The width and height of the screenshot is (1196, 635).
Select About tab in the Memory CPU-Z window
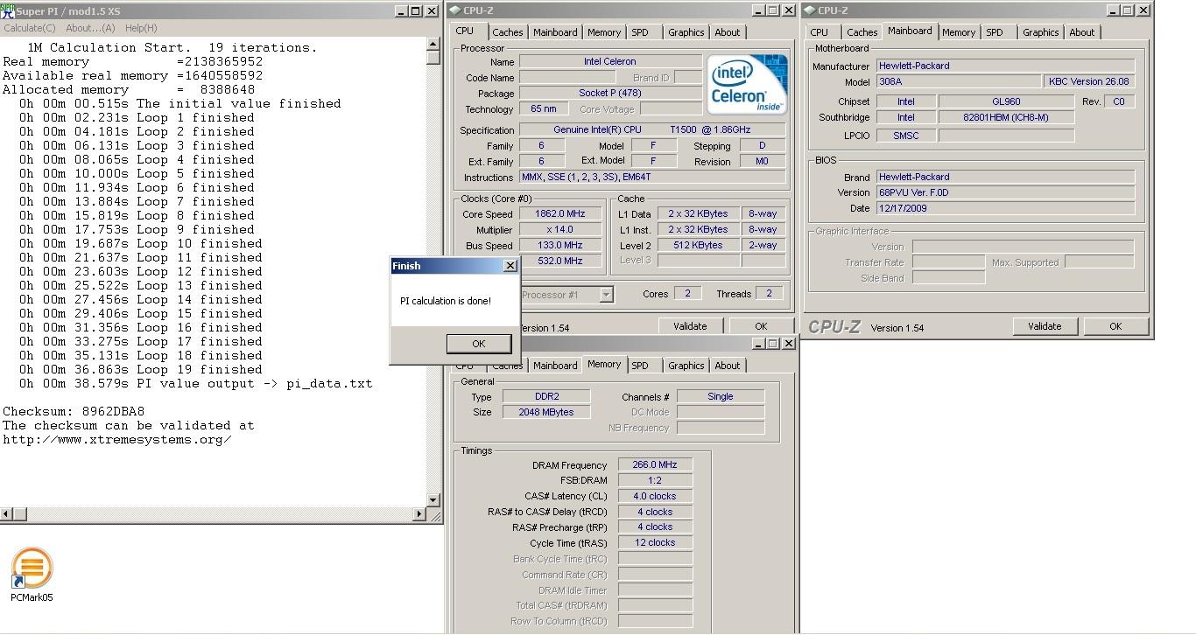pos(727,366)
